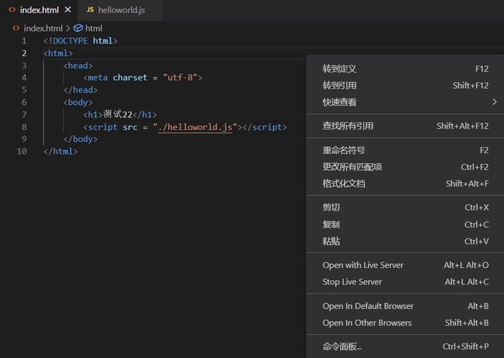The width and height of the screenshot is (504, 358).
Task: Select Open with Live Server
Action: click(x=405, y=265)
